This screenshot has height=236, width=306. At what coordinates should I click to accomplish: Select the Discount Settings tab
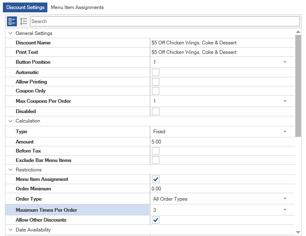tap(26, 7)
